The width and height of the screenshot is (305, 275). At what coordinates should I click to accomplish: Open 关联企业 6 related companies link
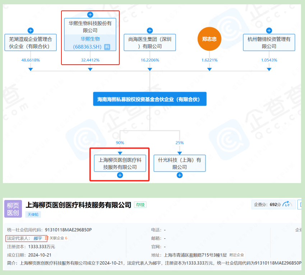click(x=58, y=238)
